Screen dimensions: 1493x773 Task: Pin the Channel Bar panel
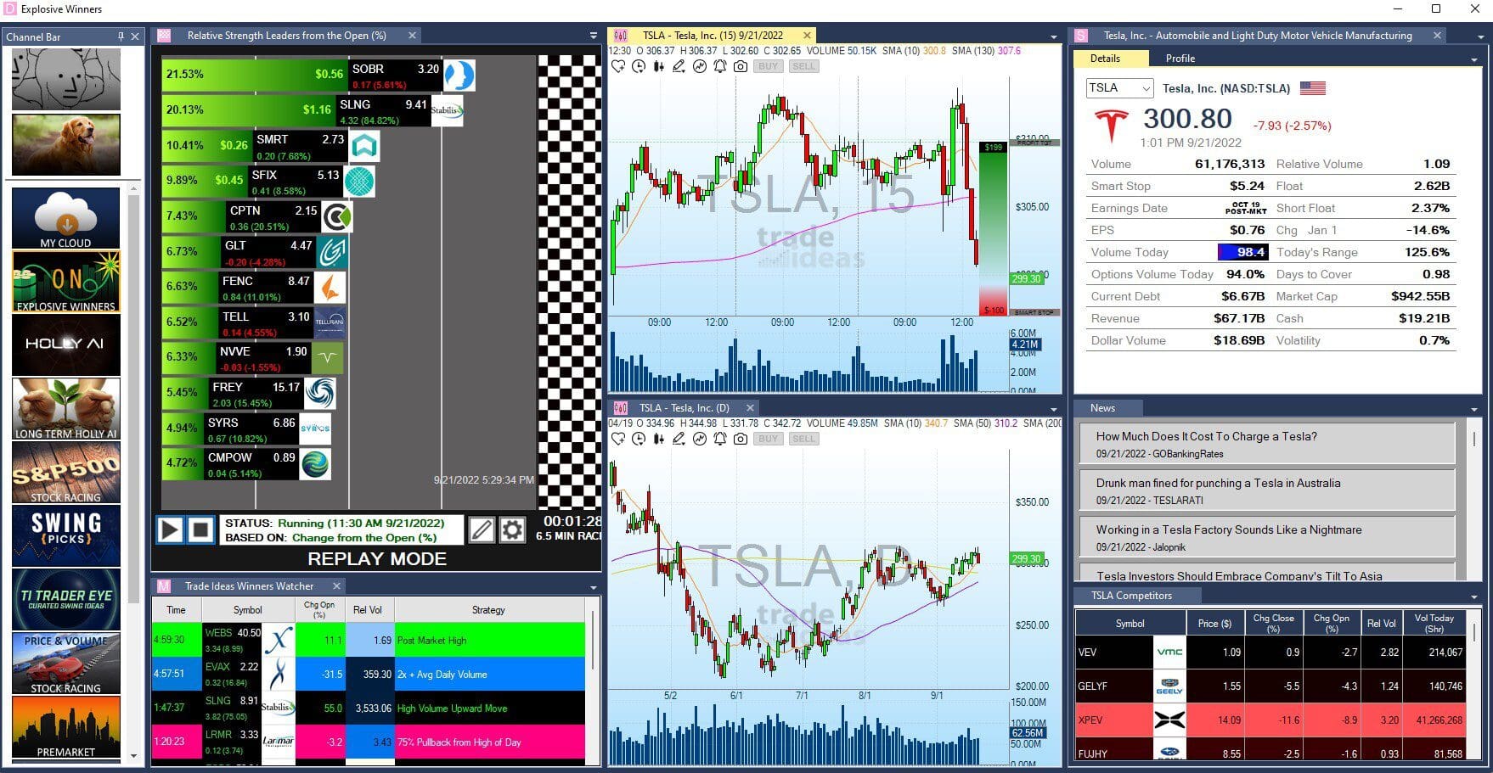coord(121,36)
